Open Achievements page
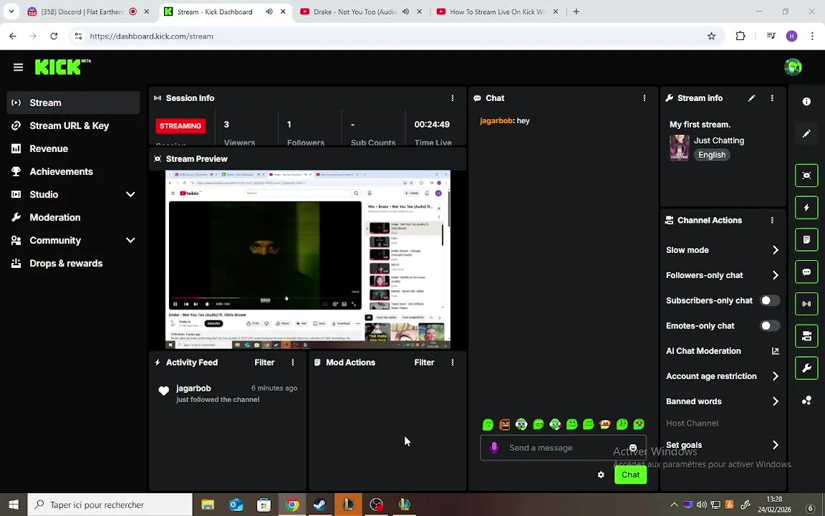The width and height of the screenshot is (825, 516). point(73,172)
